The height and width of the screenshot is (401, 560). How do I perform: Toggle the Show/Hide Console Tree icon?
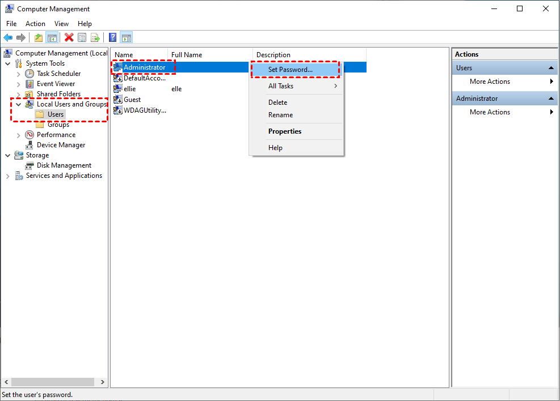pos(52,38)
